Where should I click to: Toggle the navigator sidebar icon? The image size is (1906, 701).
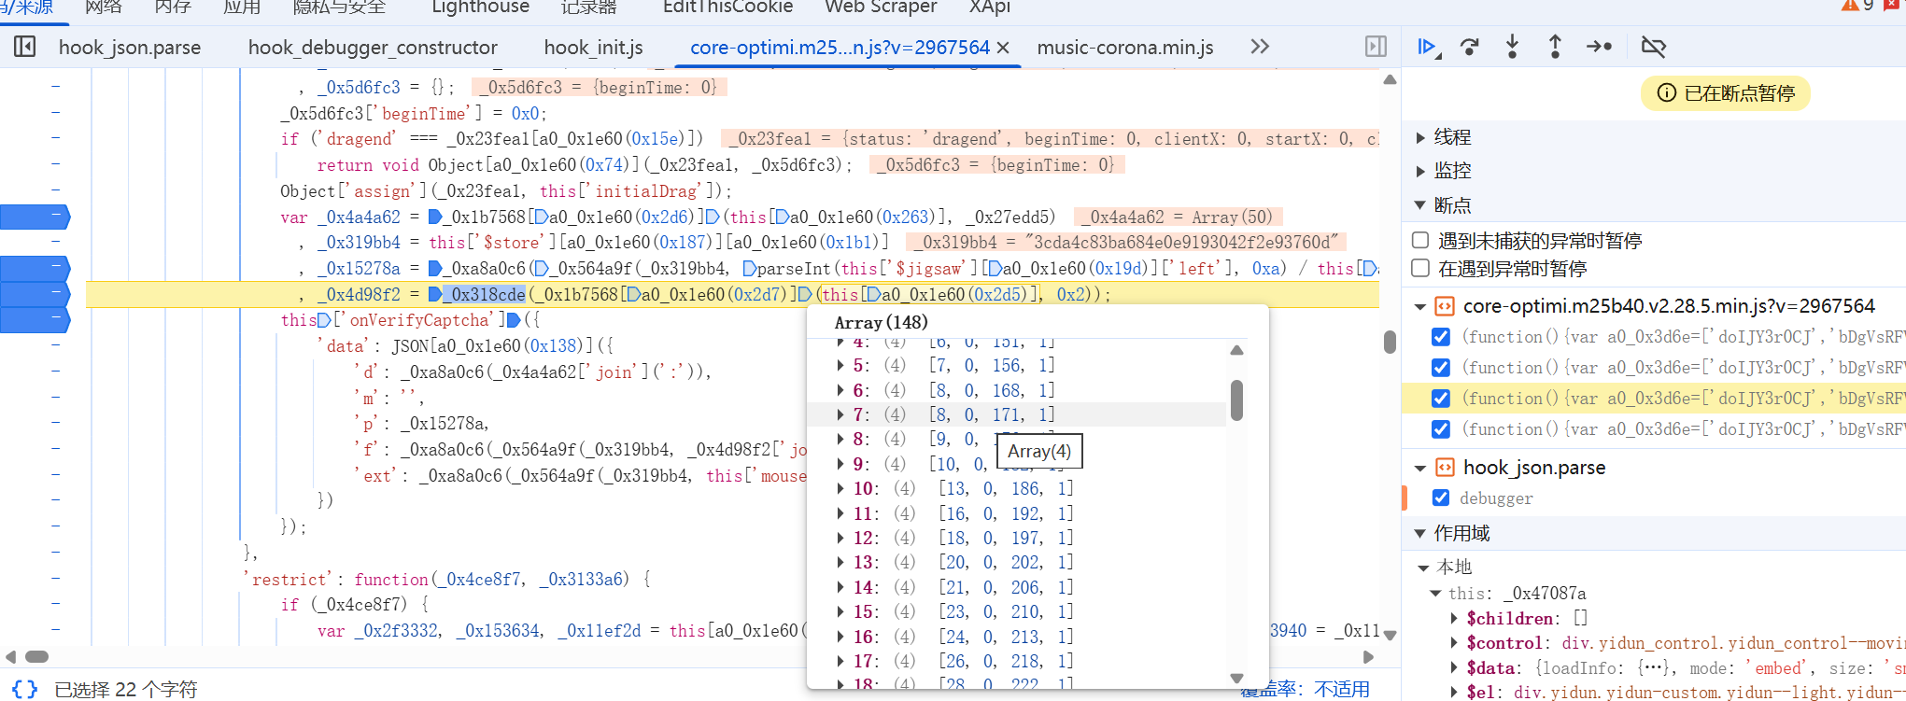click(25, 47)
